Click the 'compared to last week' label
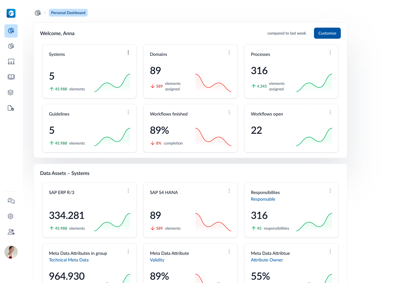The height and width of the screenshot is (283, 398). 287,33
